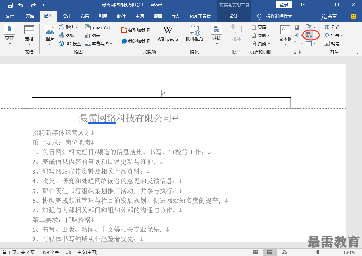Place cursor in the header area
The image size is (362, 256).
pyautogui.click(x=161, y=94)
